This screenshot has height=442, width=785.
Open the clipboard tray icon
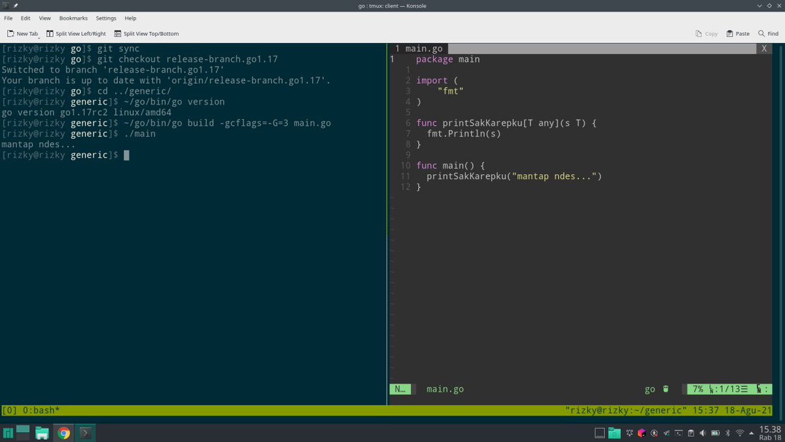691,433
